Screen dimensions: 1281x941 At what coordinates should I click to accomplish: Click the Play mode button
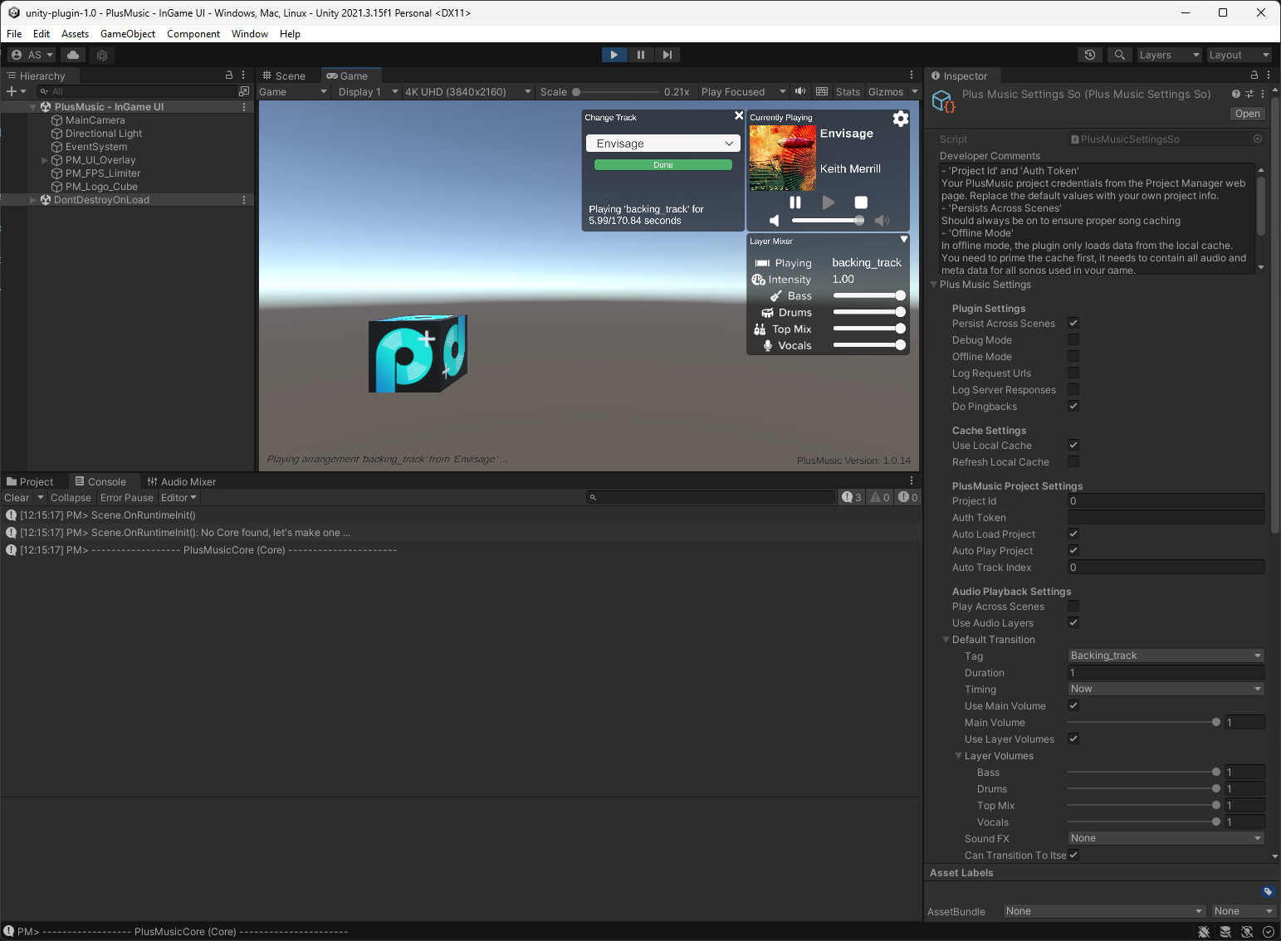(x=614, y=55)
